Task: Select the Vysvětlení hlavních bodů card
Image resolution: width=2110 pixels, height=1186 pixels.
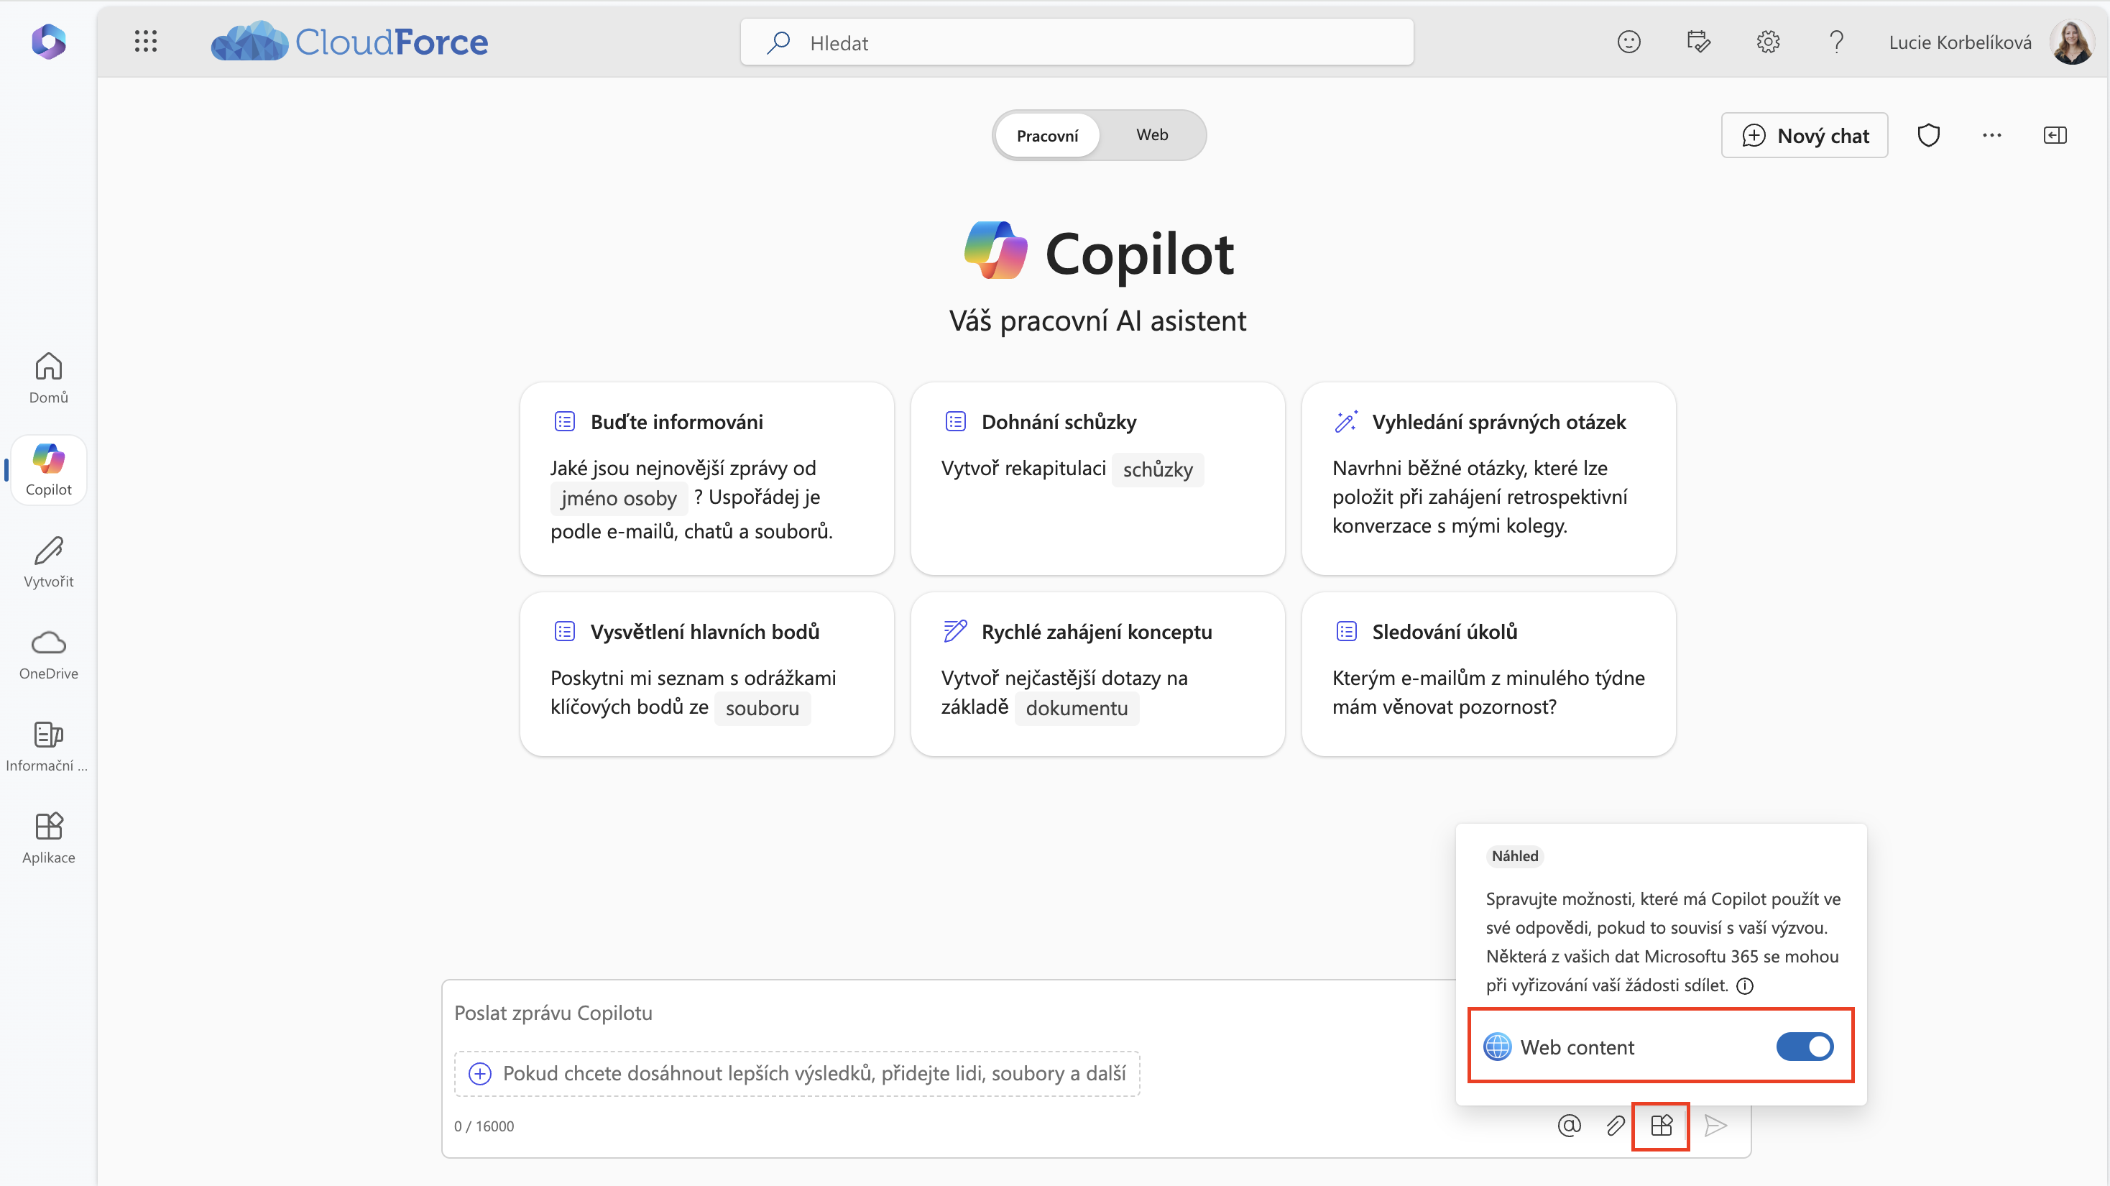Action: [x=707, y=674]
